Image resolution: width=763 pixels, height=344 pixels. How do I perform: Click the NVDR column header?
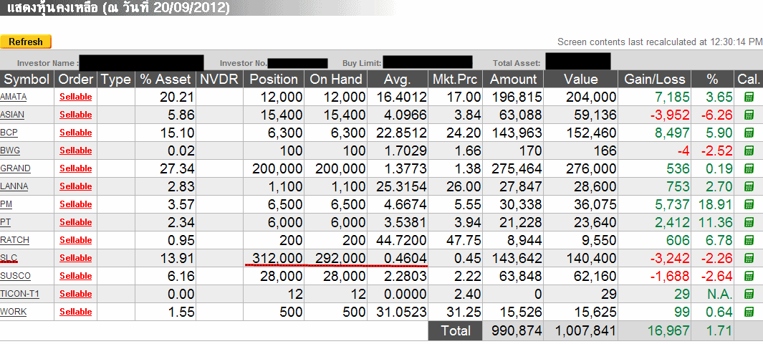[x=220, y=80]
